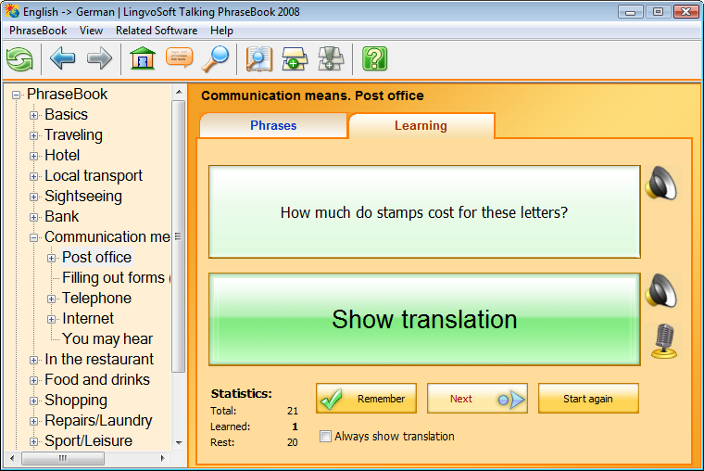The width and height of the screenshot is (704, 471).
Task: Expand the Internet subnode
Action: (x=51, y=319)
